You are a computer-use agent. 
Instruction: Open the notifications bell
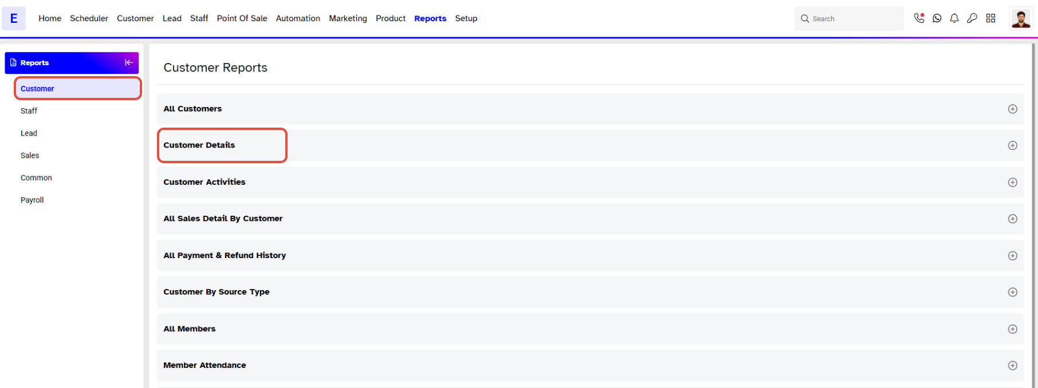coord(954,18)
